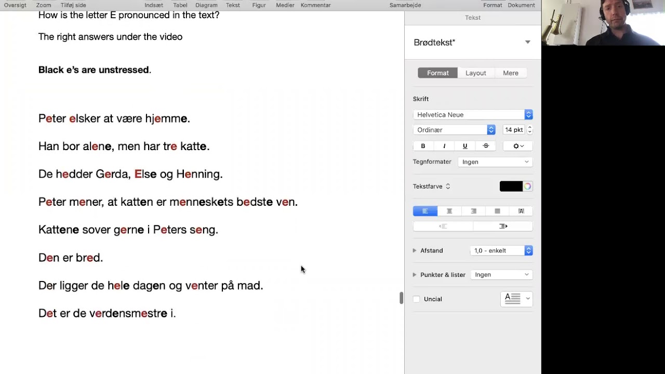Open Ordinær font style dropdown
The image size is (665, 374).
tap(454, 130)
